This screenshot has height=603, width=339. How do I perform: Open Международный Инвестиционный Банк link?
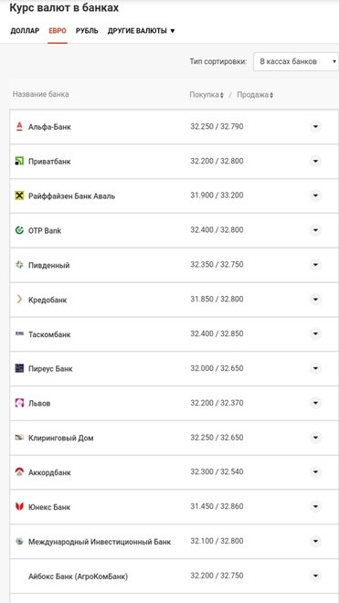pyautogui.click(x=100, y=542)
